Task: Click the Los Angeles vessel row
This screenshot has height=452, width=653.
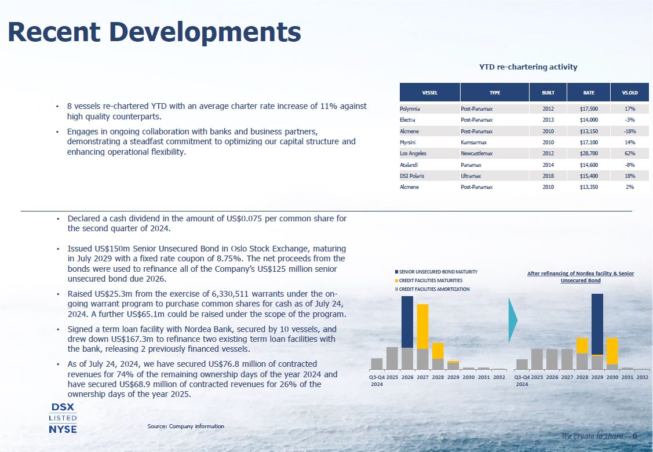Action: point(413,154)
